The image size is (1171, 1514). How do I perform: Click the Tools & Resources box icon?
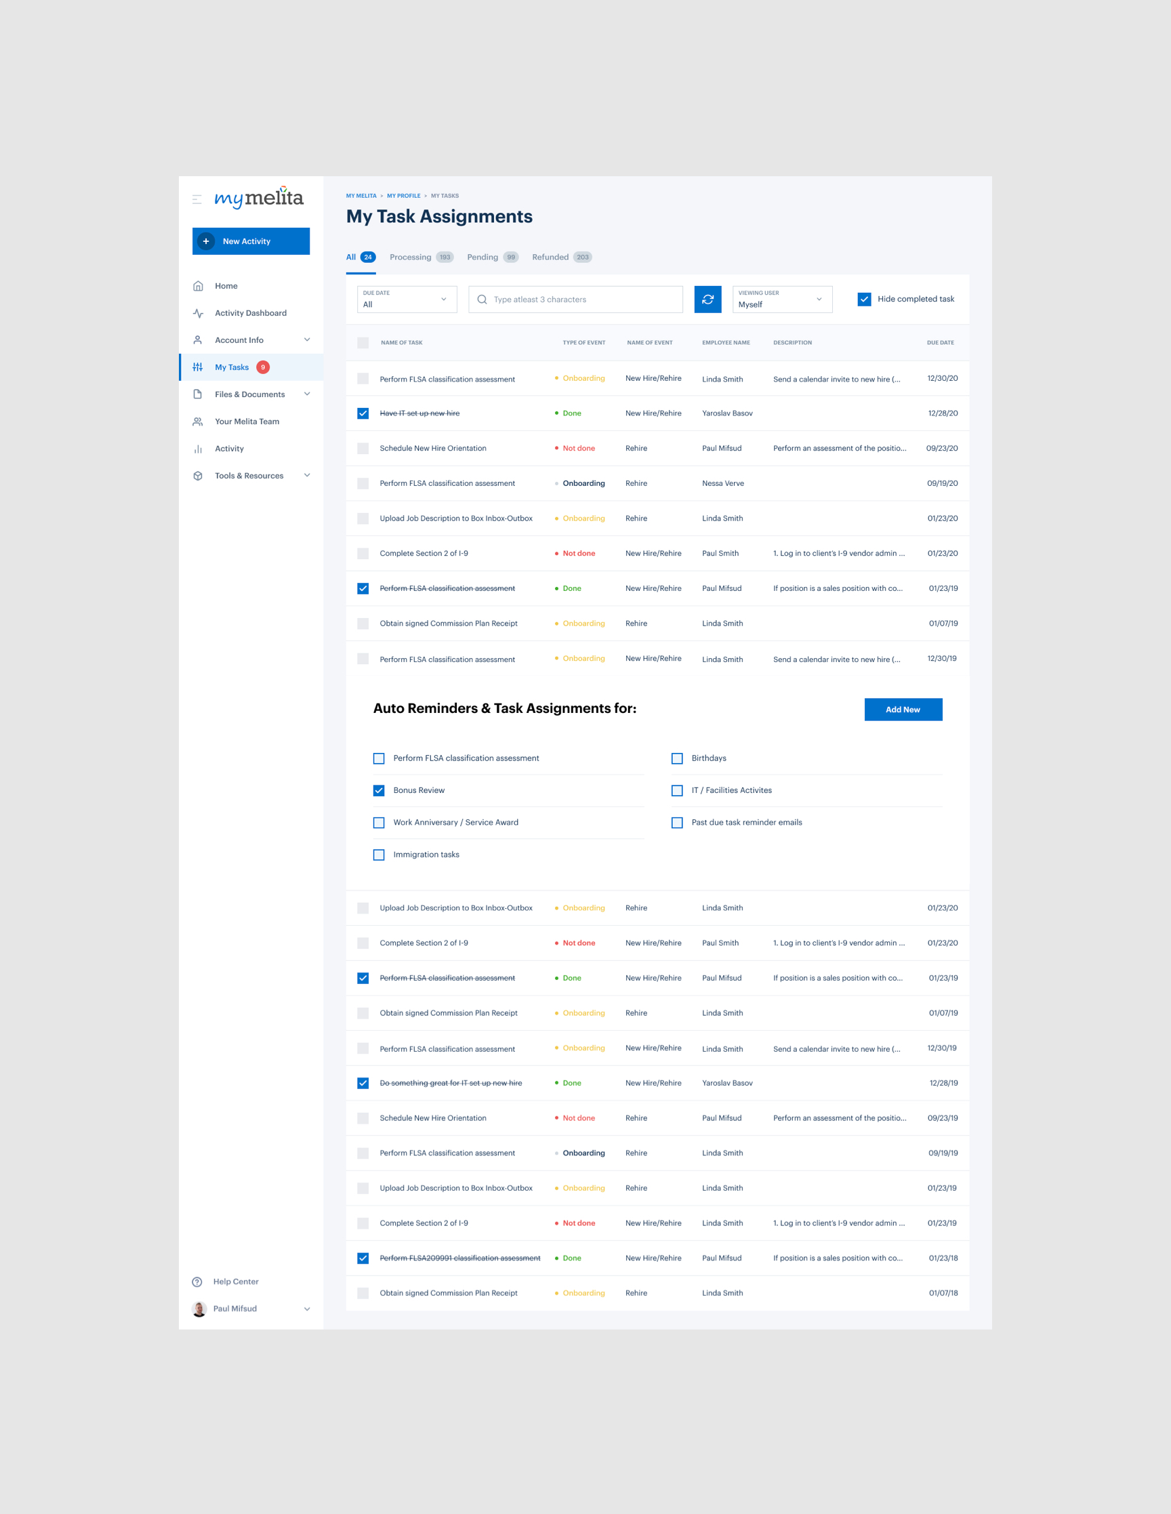pyautogui.click(x=198, y=476)
